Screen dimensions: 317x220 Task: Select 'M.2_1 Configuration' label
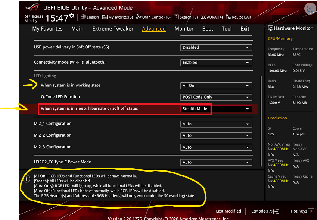[x=53, y=124]
